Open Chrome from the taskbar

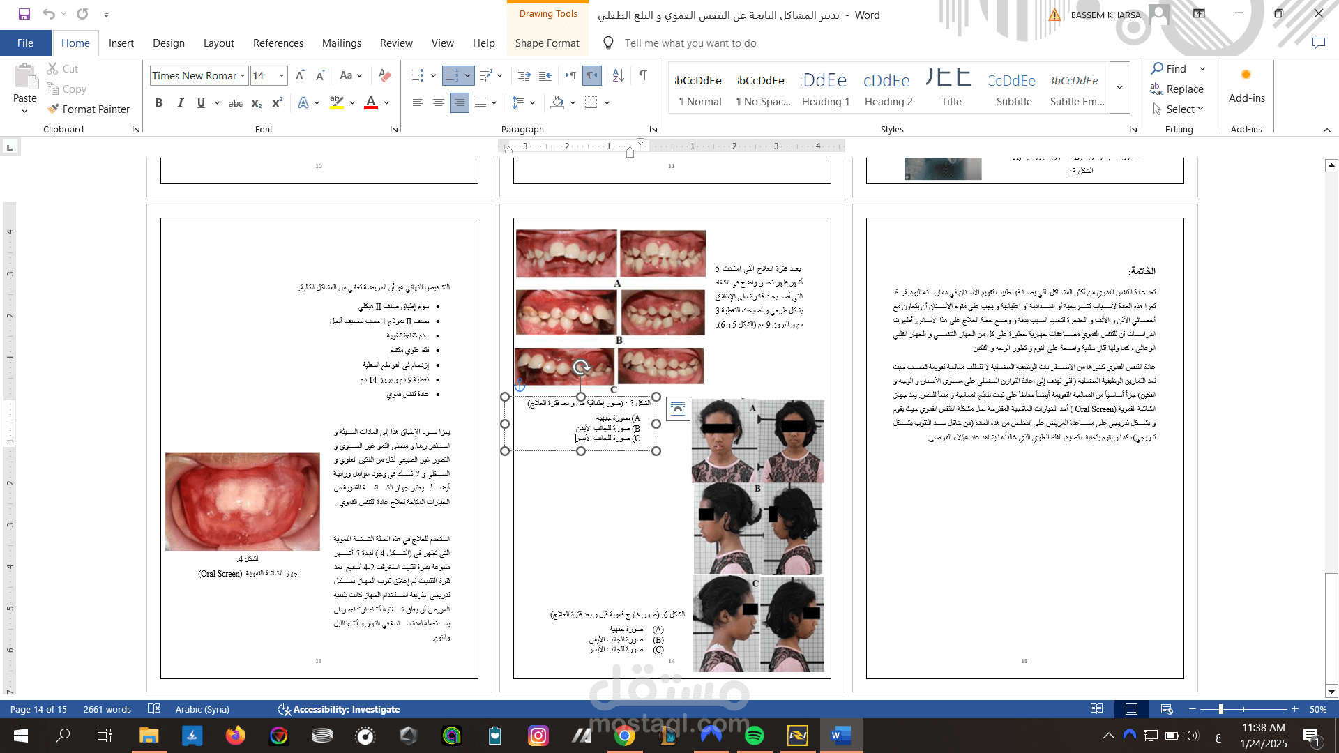pyautogui.click(x=625, y=736)
